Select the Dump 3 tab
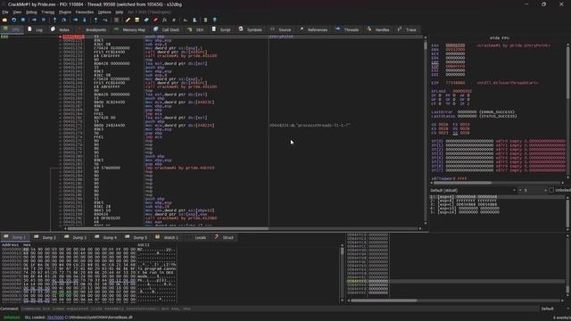The height and width of the screenshot is (321, 571). [x=75, y=237]
